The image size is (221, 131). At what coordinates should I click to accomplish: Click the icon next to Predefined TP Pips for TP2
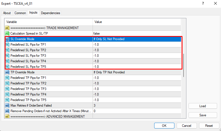pos(7,83)
